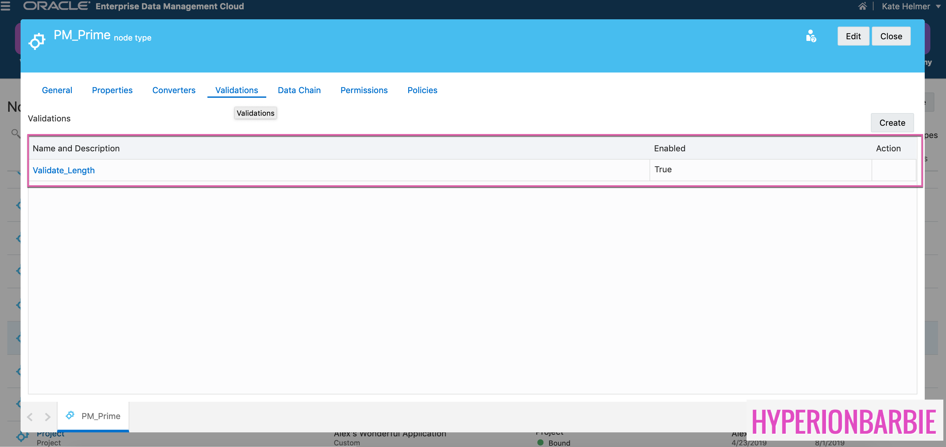The width and height of the screenshot is (946, 447).
Task: Click the Name and Description column header
Action: pyautogui.click(x=76, y=148)
